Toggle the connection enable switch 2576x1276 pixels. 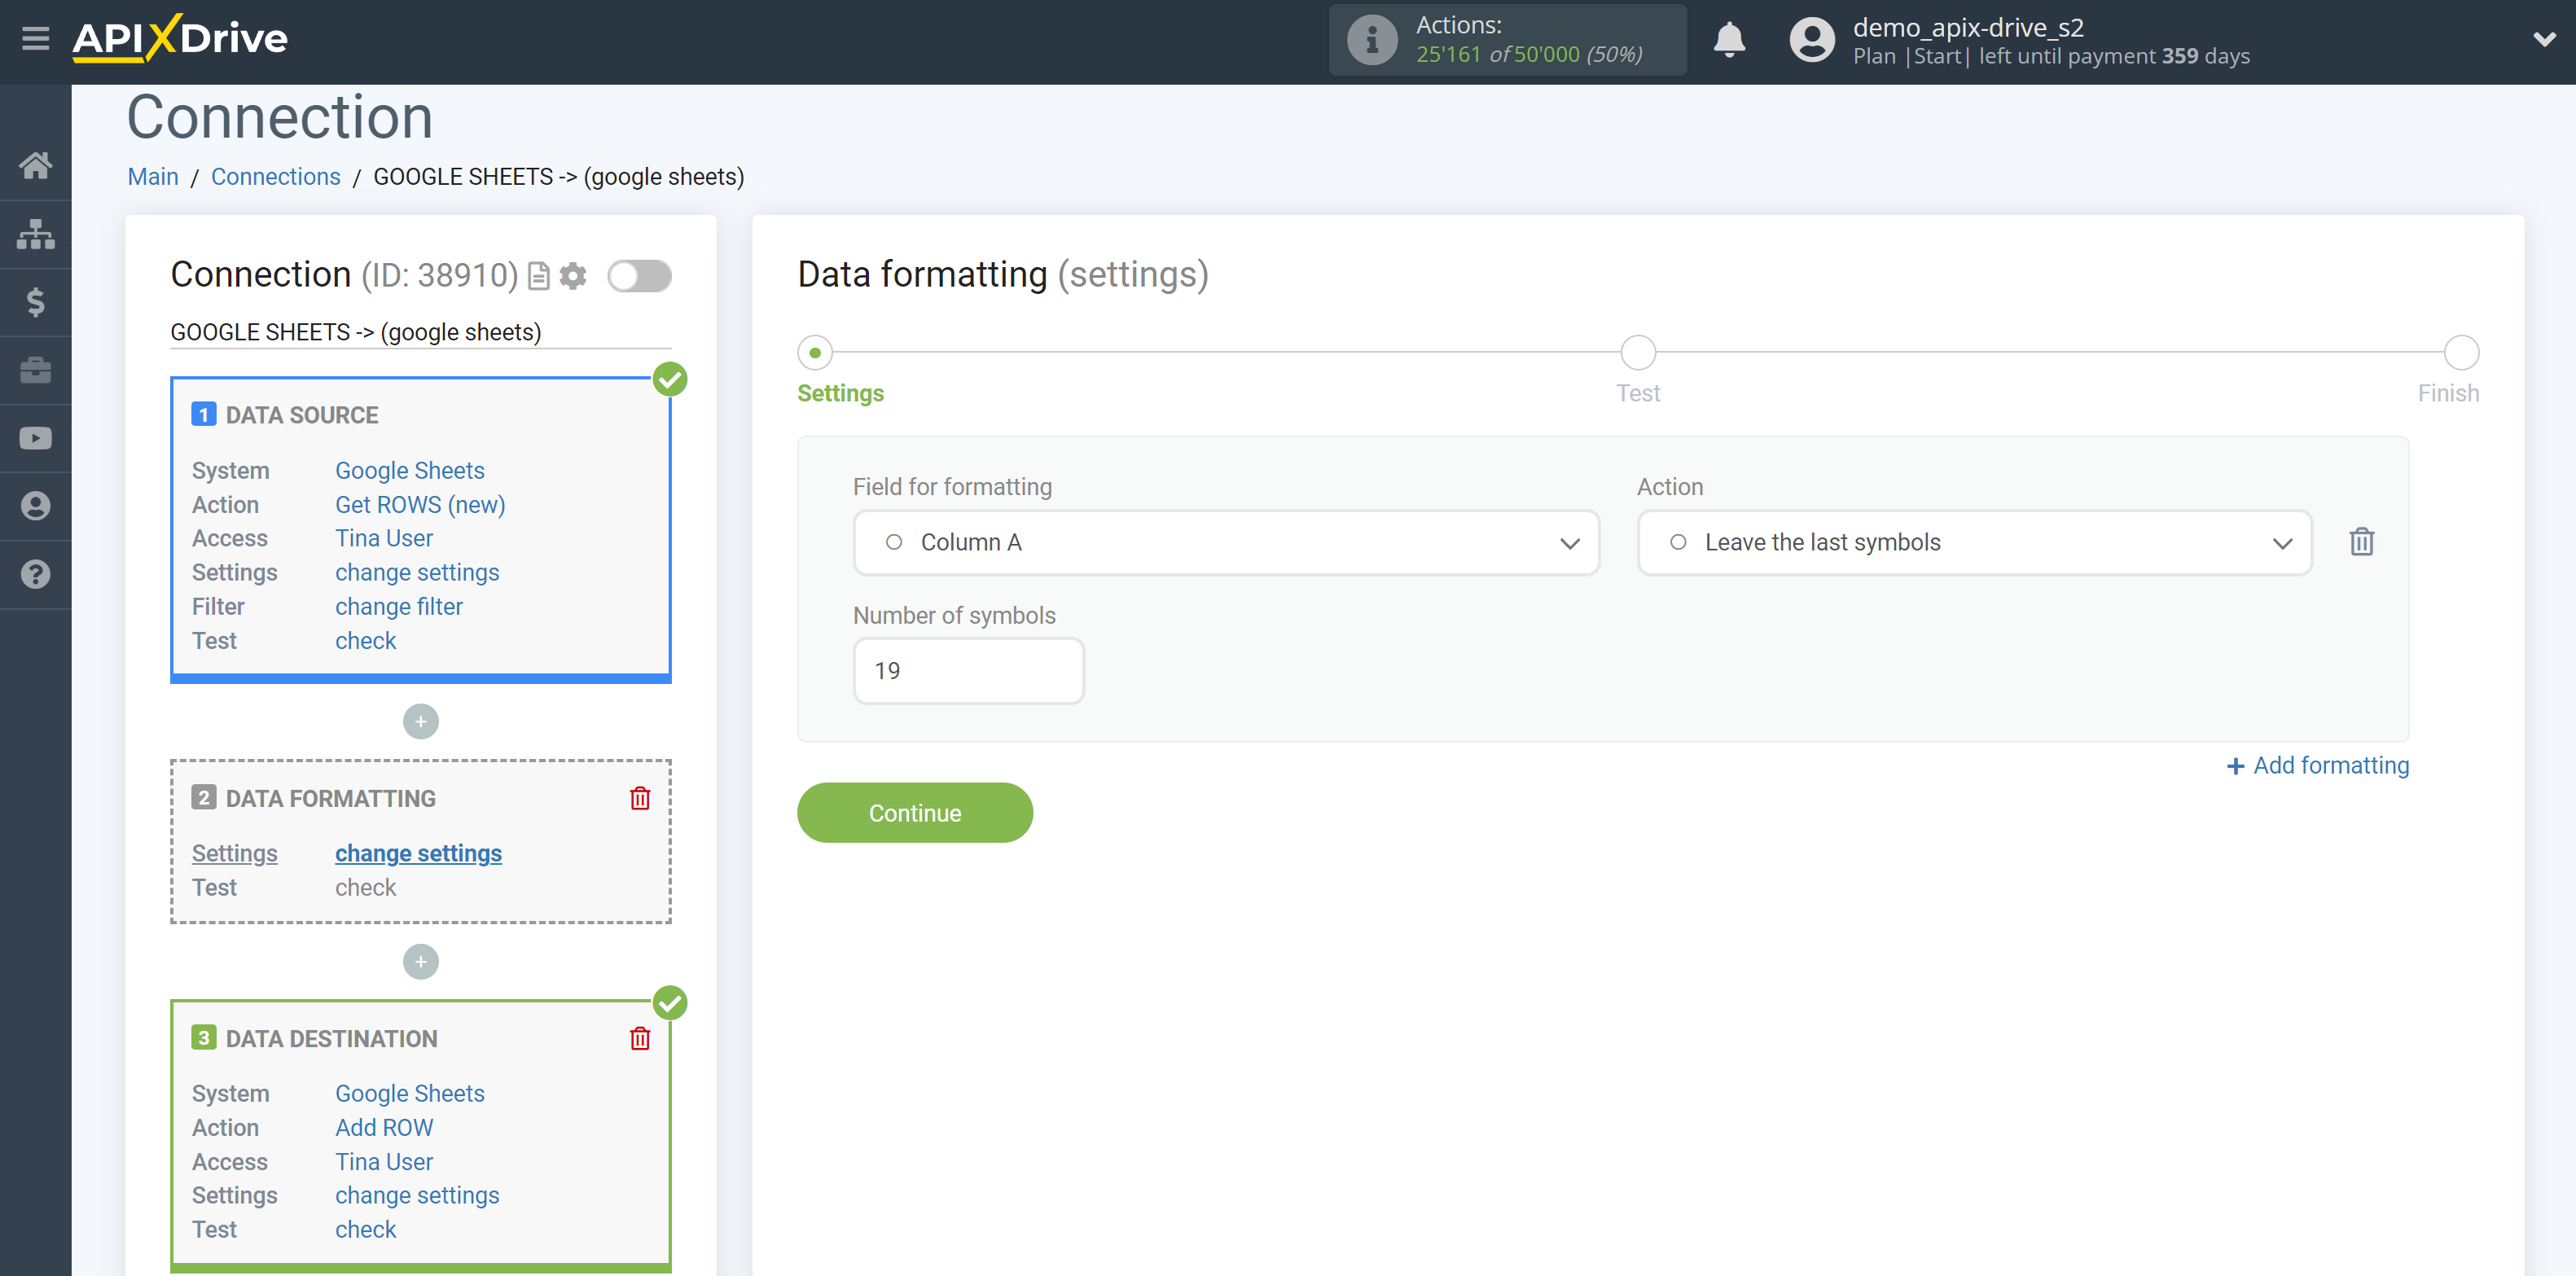[639, 276]
